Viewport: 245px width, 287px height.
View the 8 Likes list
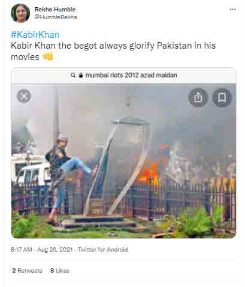[60, 271]
